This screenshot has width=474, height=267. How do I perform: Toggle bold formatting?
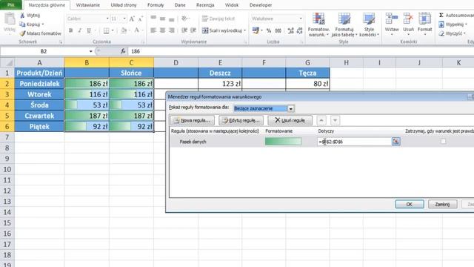pyautogui.click(x=71, y=30)
